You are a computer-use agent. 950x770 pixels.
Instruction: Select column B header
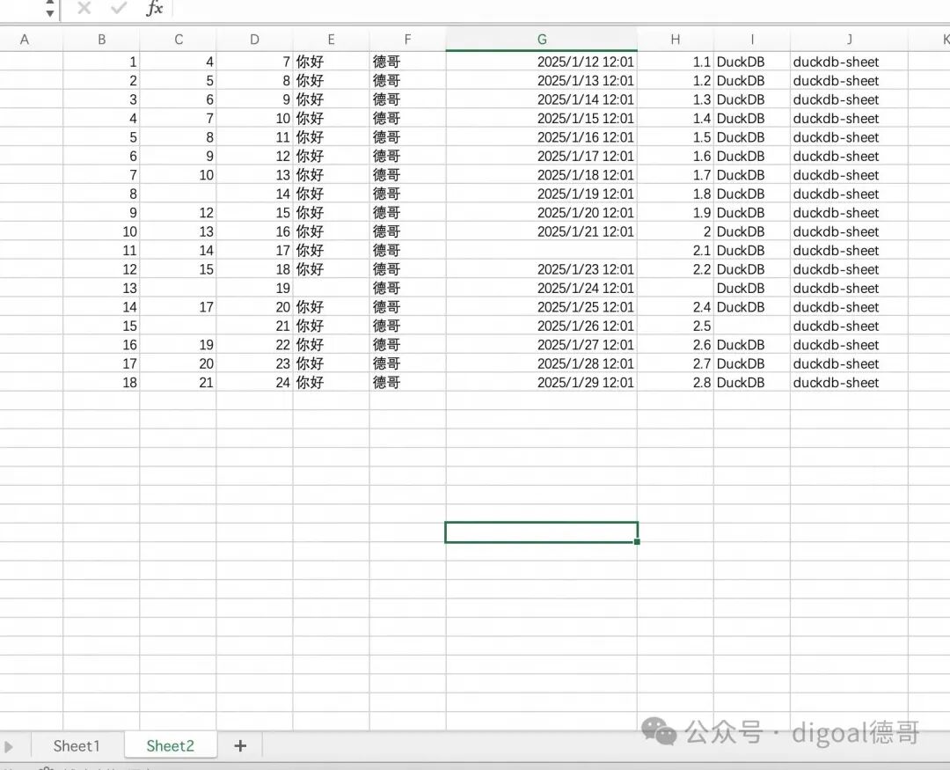[102, 40]
